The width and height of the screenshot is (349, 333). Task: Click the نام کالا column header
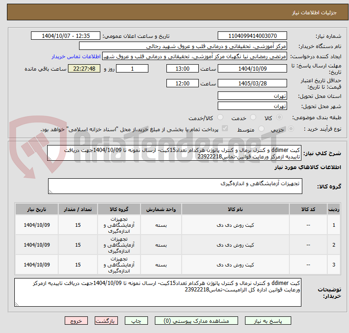pos(235,209)
